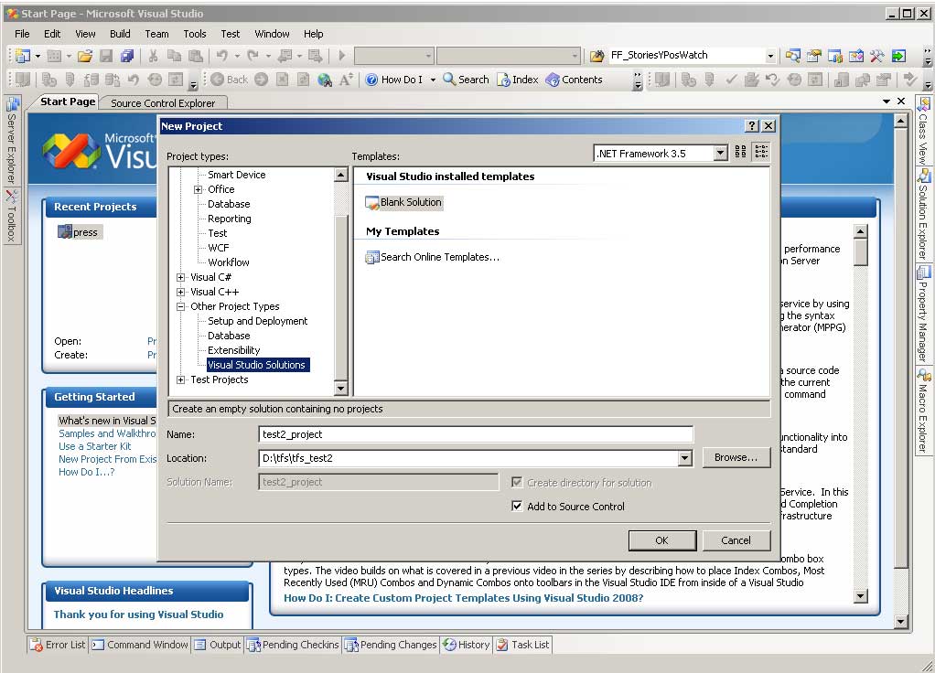Open Use a Starter Kit link

pos(95,446)
